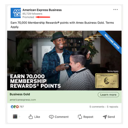Click the 767 reactions count
This screenshot has height=128, width=128.
22,107
